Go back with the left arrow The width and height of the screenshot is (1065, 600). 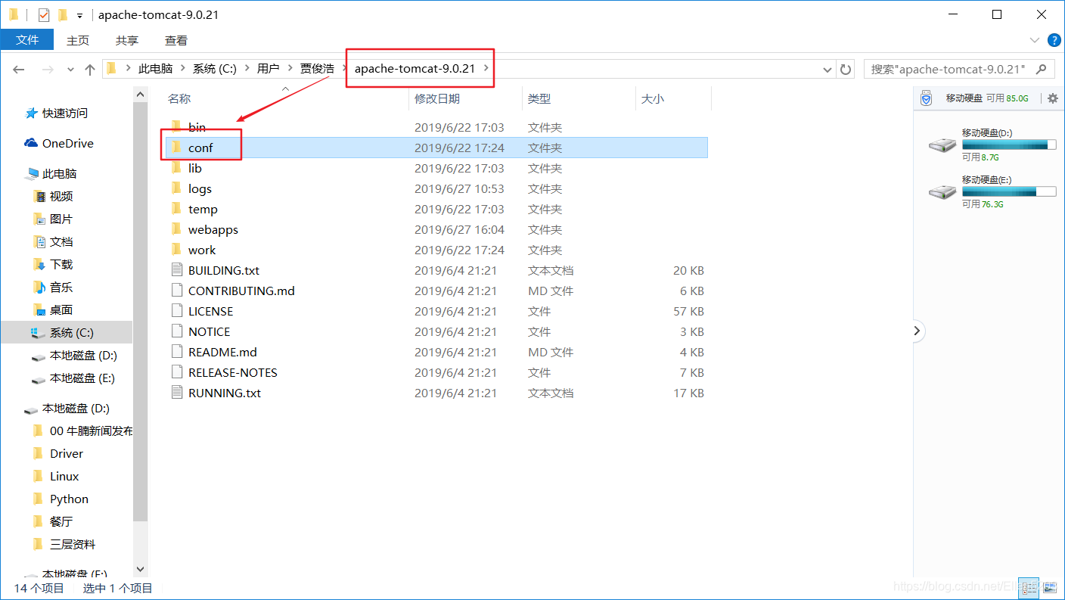pos(20,69)
